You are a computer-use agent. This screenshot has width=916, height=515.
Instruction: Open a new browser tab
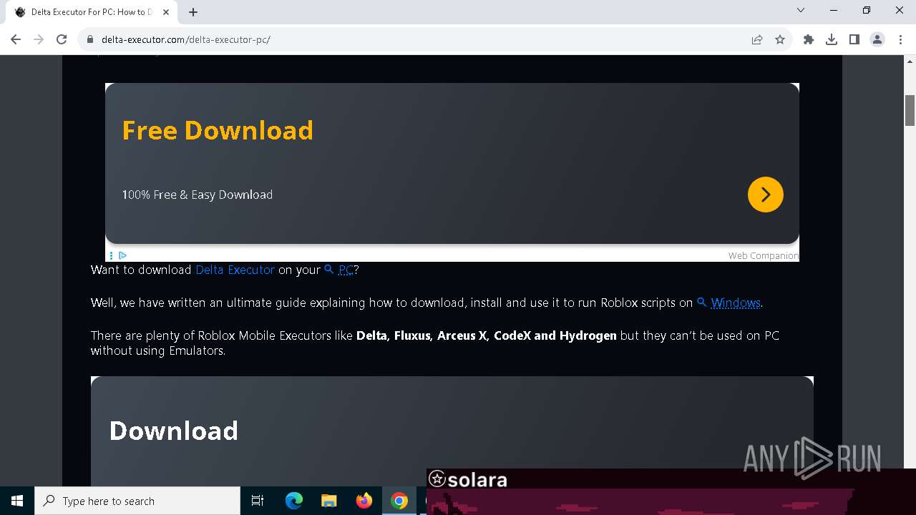coord(193,12)
